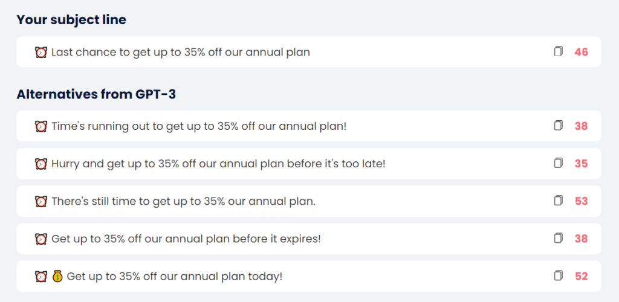619x302 pixels.
Task: Copy the "annual plan today!" alternative
Action: point(558,276)
